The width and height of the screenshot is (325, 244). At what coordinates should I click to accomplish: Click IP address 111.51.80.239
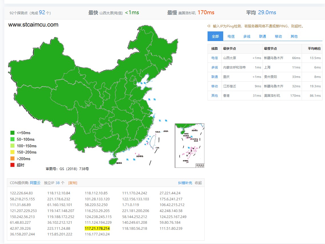(171, 228)
